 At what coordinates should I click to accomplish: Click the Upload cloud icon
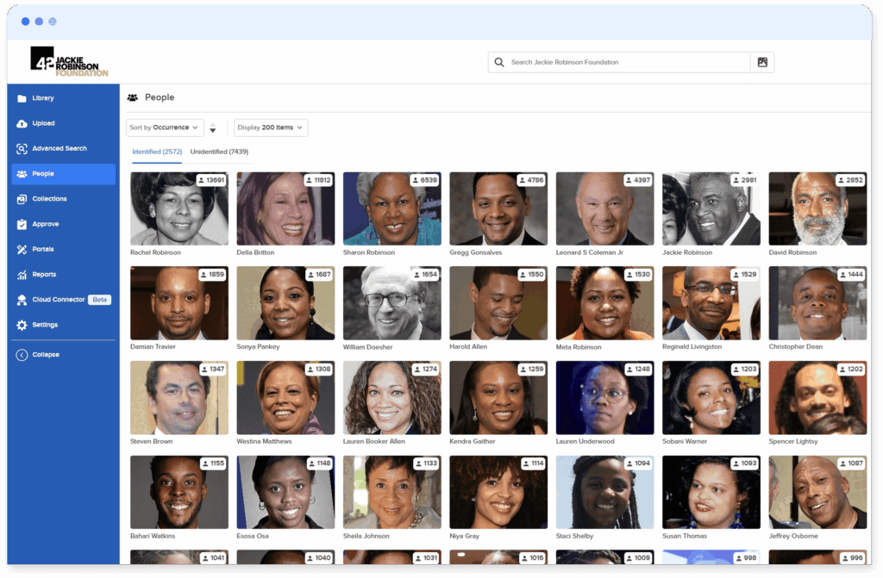22,123
